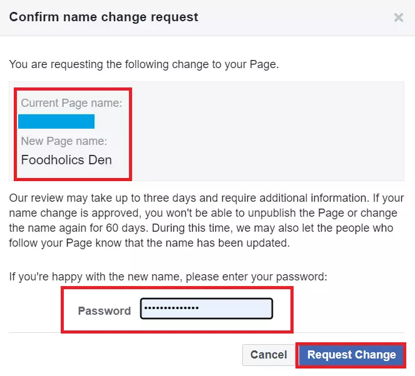415x376 pixels.
Task: Submit with the Request Change button
Action: click(351, 355)
